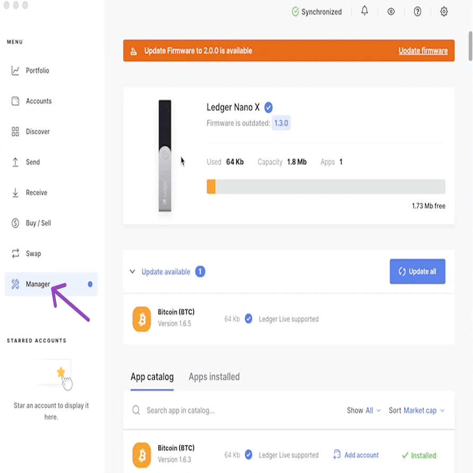Enable discreet mode with the eye icon

[391, 11]
